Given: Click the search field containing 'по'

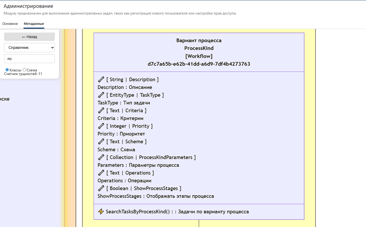Looking at the screenshot, I should click(x=29, y=59).
